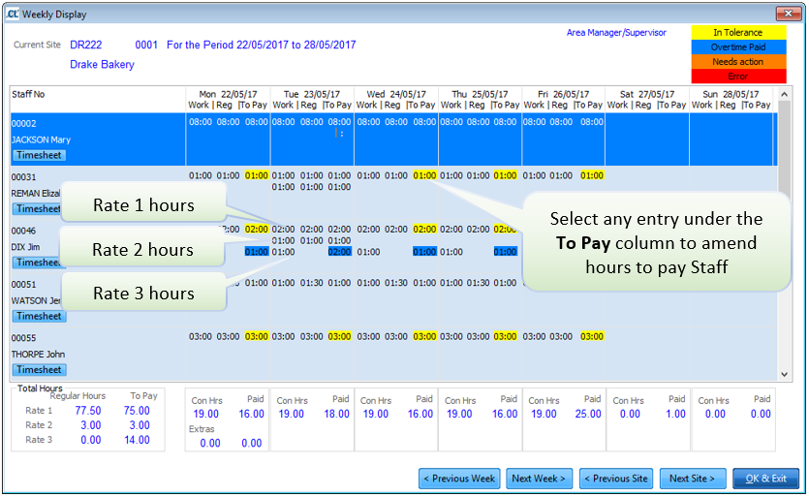Select Wednesday To Pay 02:00 for DIX Jim
Image resolution: width=809 pixels, height=496 pixels.
(x=424, y=230)
